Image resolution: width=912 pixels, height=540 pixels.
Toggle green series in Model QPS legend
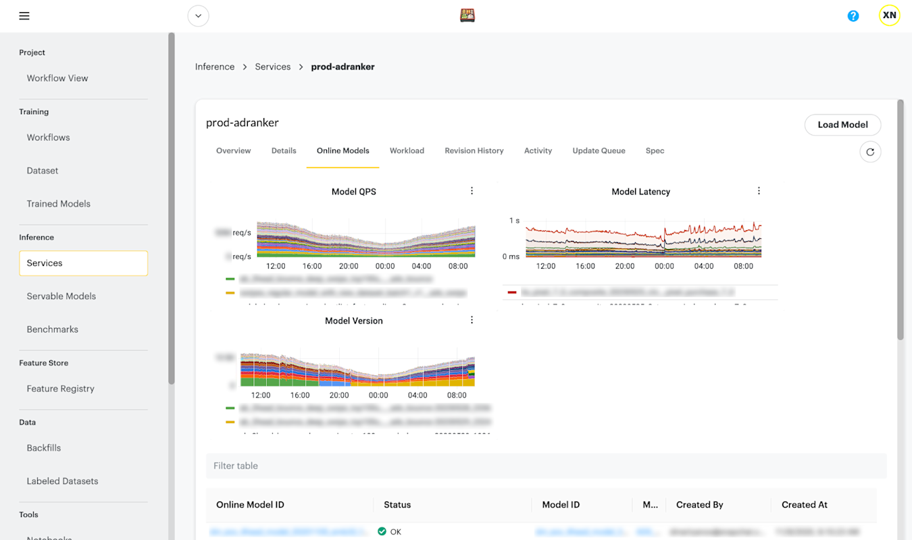coord(230,278)
